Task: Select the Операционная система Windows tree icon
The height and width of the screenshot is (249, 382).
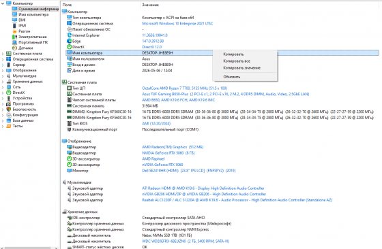Action: coord(8,59)
